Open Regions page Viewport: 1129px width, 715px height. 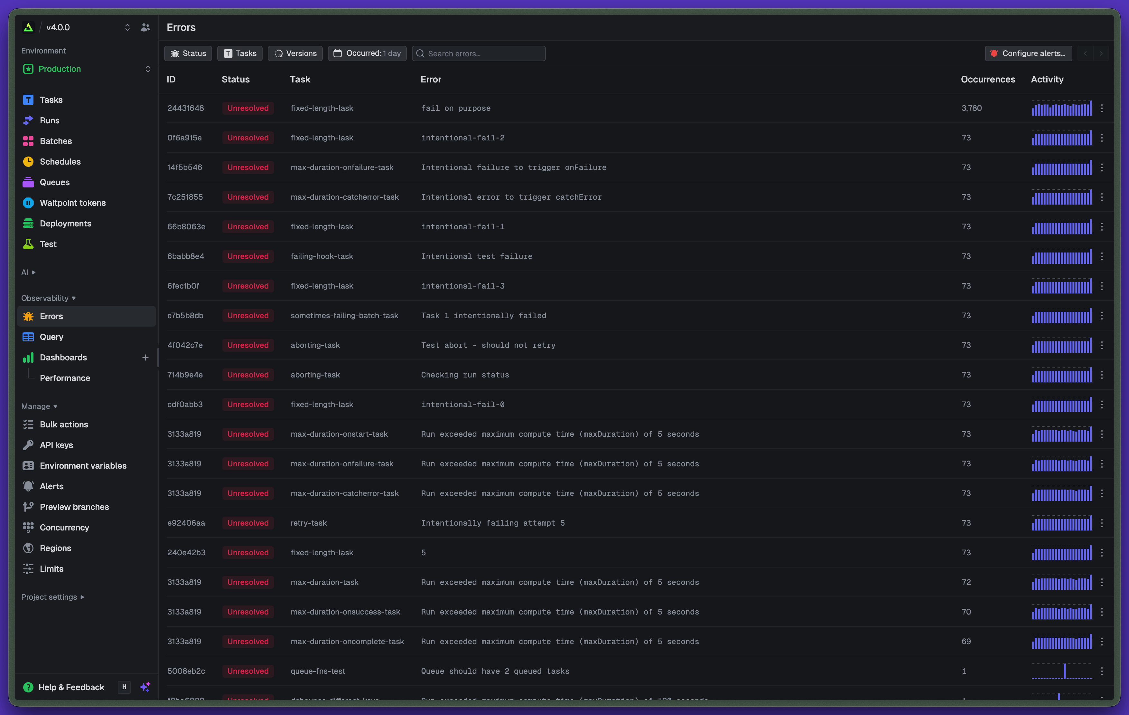coord(86,548)
